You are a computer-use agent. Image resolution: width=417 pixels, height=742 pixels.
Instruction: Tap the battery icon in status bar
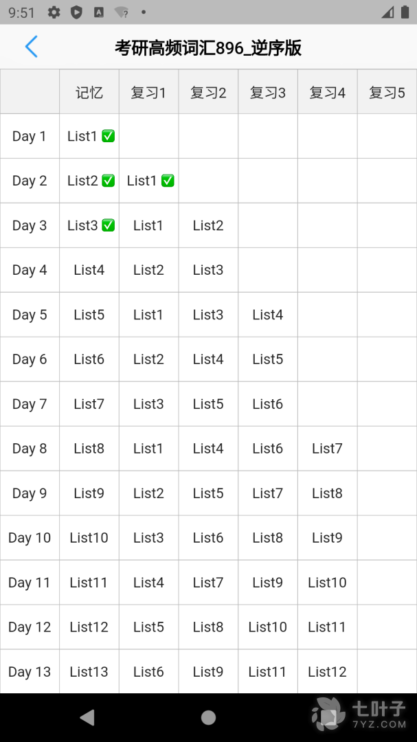click(x=405, y=12)
